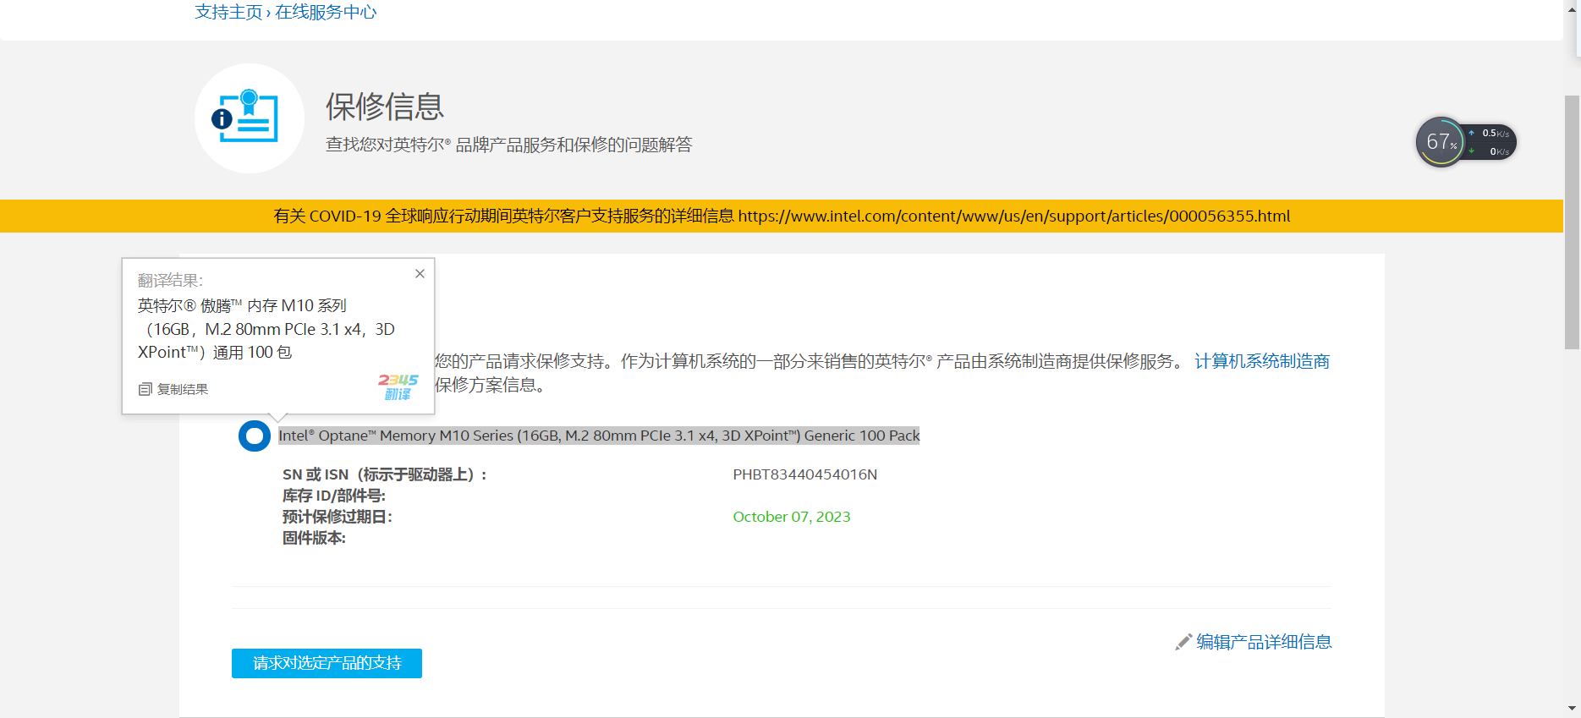This screenshot has height=718, width=1581.
Task: Close the translation result popup
Action: 420,273
